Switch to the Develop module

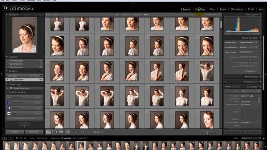point(199,9)
